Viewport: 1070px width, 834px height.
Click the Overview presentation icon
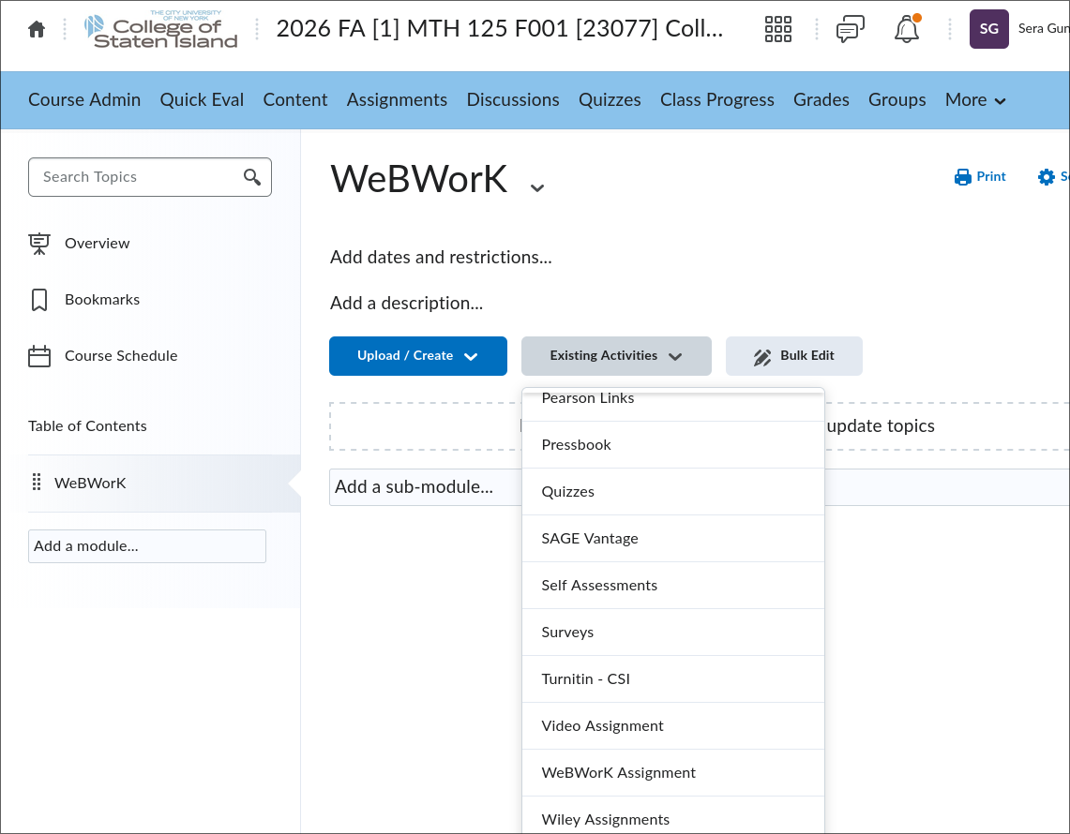(x=39, y=244)
